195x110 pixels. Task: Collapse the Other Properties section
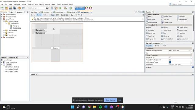click(146, 55)
